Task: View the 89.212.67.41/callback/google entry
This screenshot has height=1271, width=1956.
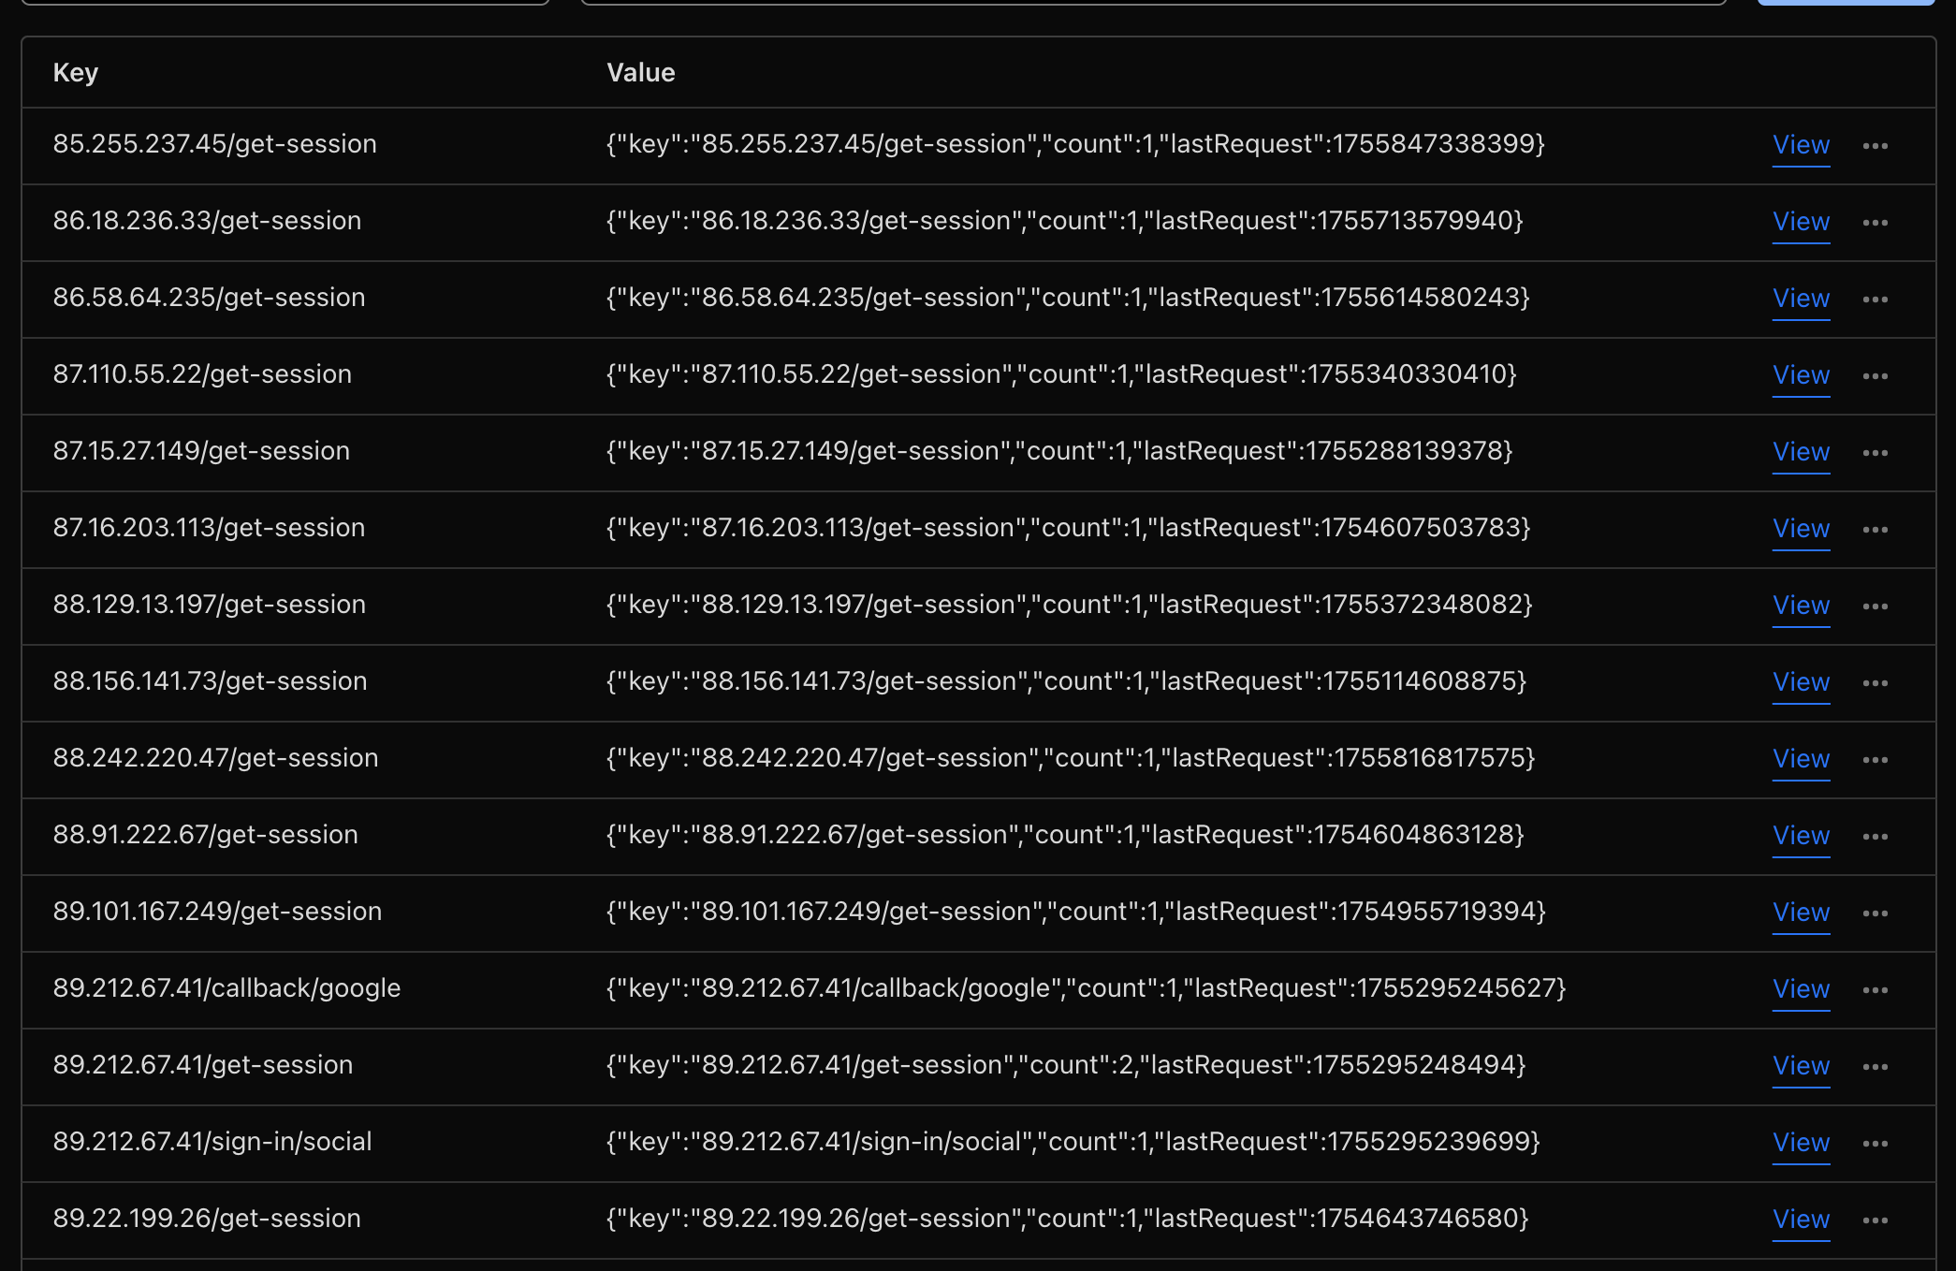Action: pos(1801,989)
